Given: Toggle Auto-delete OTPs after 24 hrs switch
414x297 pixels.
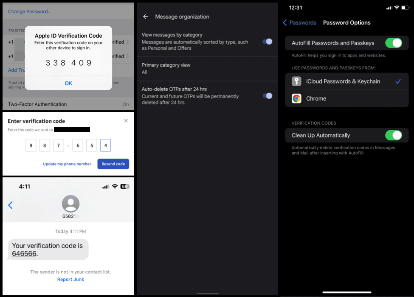Looking at the screenshot, I should (268, 96).
